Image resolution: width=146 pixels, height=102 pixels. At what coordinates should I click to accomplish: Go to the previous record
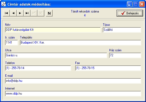coord(13,13)
